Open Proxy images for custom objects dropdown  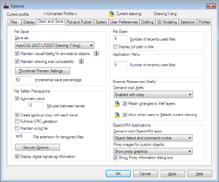coord(153,151)
